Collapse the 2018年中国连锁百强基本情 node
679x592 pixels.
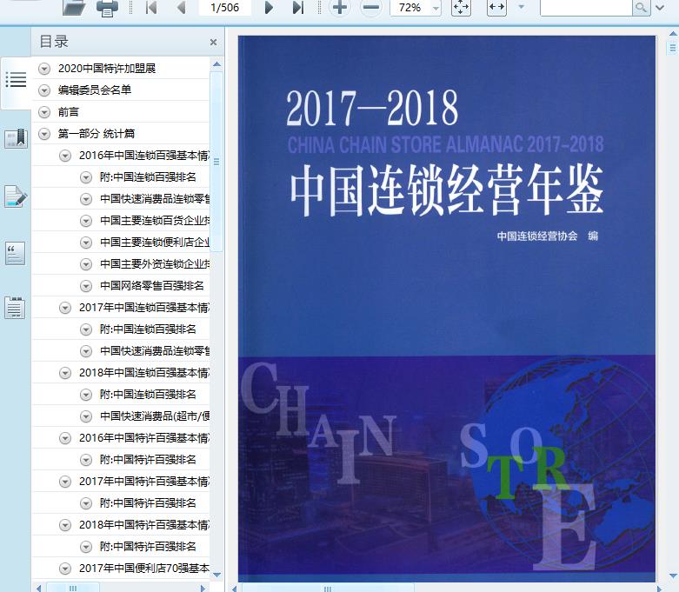click(x=65, y=373)
